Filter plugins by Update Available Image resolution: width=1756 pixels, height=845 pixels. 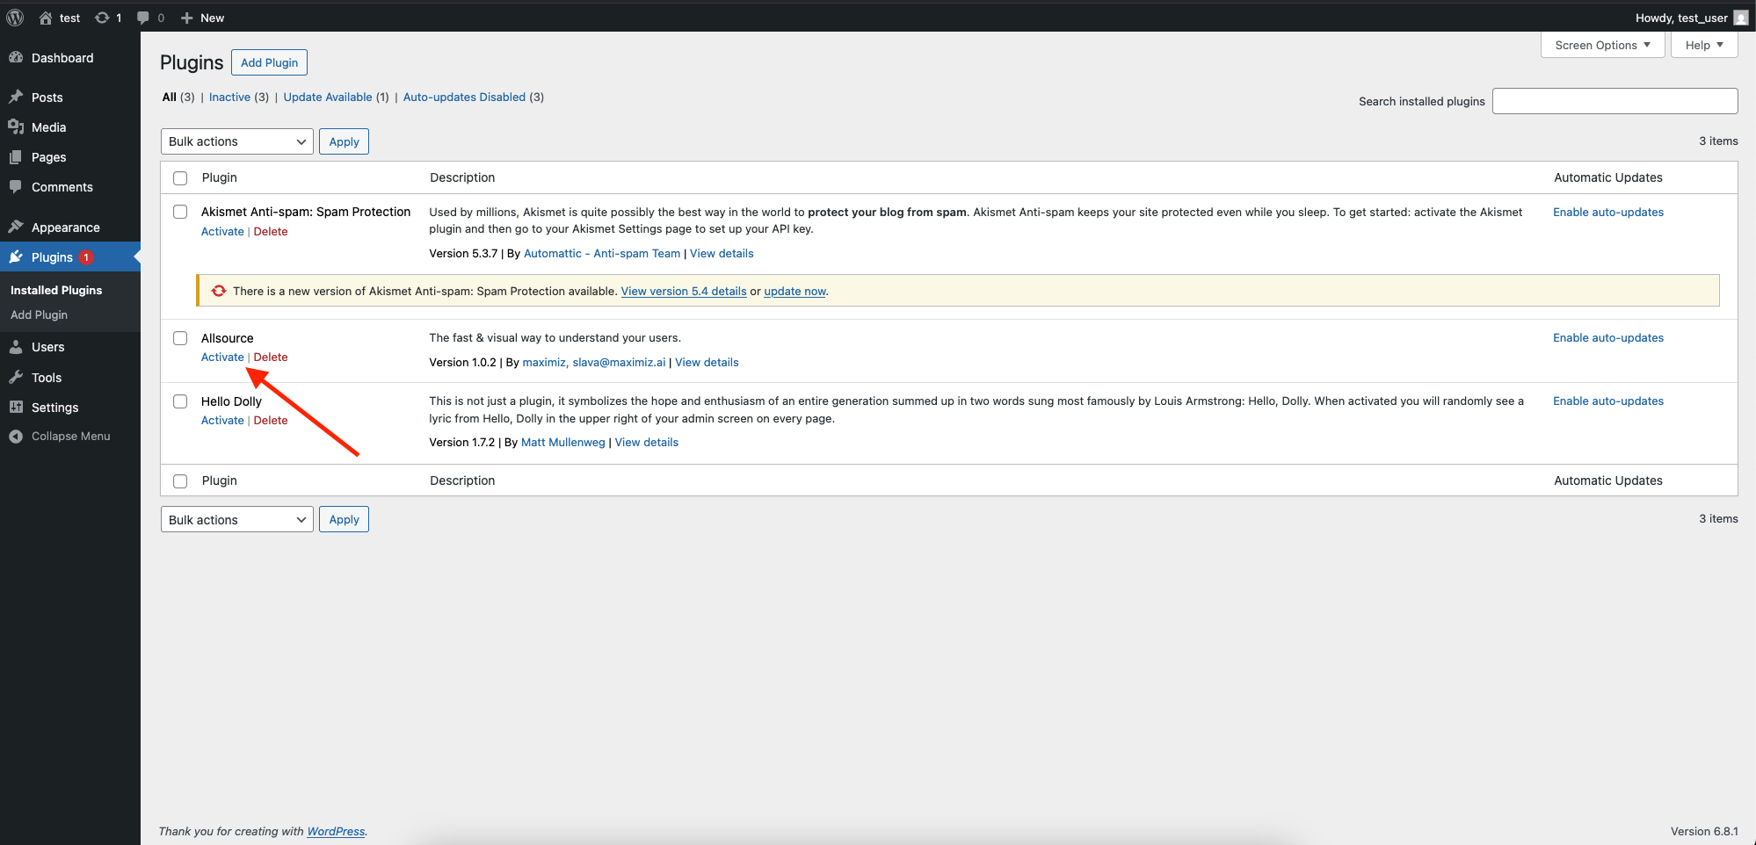click(328, 97)
